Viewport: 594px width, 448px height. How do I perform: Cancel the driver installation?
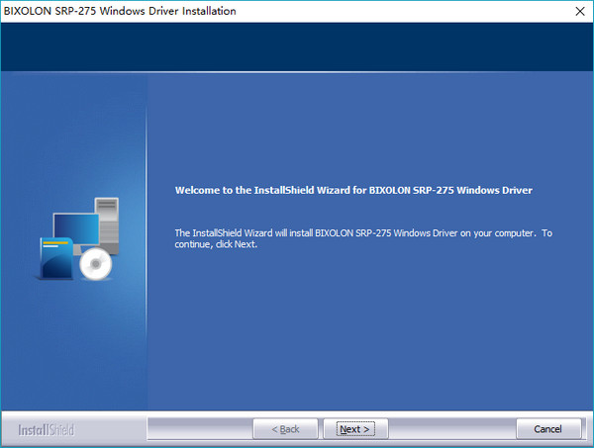coord(548,428)
